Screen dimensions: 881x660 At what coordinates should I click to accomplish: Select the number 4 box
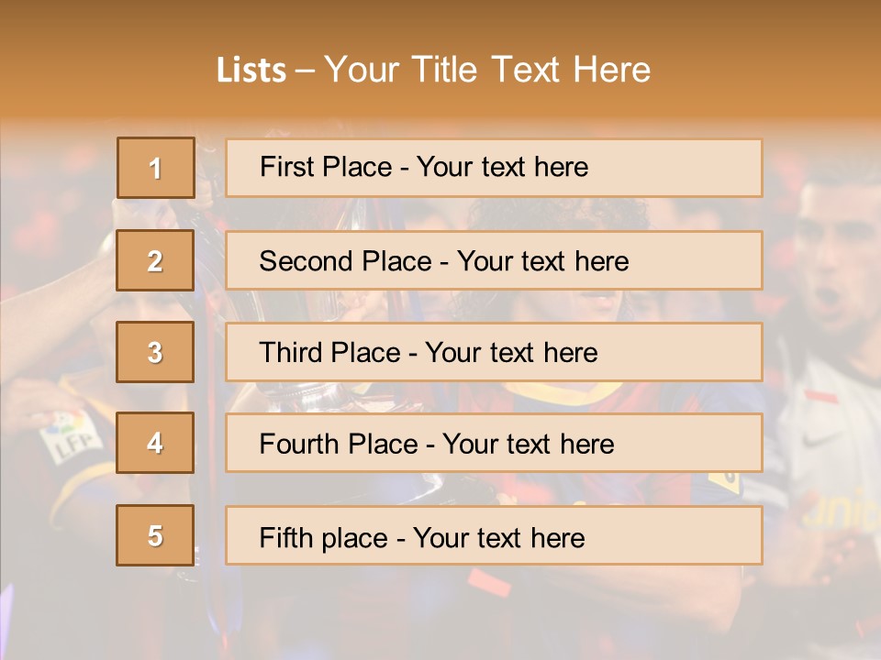tap(155, 443)
